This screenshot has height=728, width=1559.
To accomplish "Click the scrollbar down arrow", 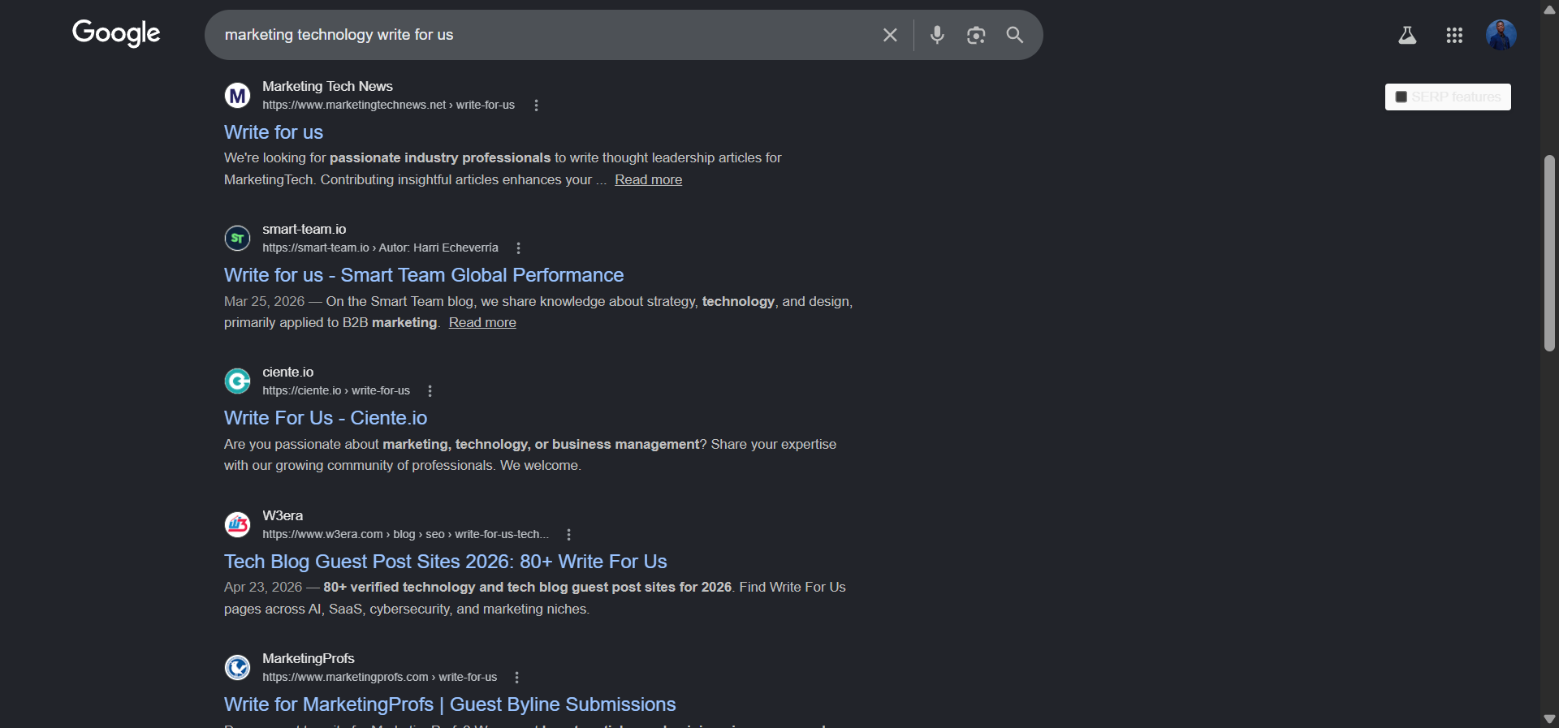I will click(x=1549, y=719).
